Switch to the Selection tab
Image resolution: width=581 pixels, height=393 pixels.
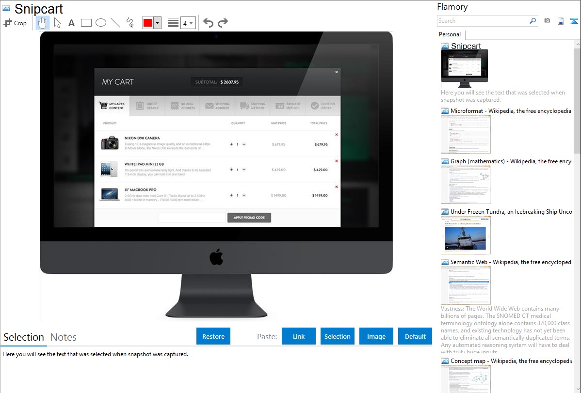pos(24,337)
